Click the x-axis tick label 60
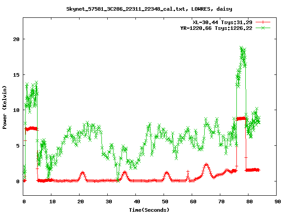The height and width of the screenshot is (214, 286). tap(193, 202)
